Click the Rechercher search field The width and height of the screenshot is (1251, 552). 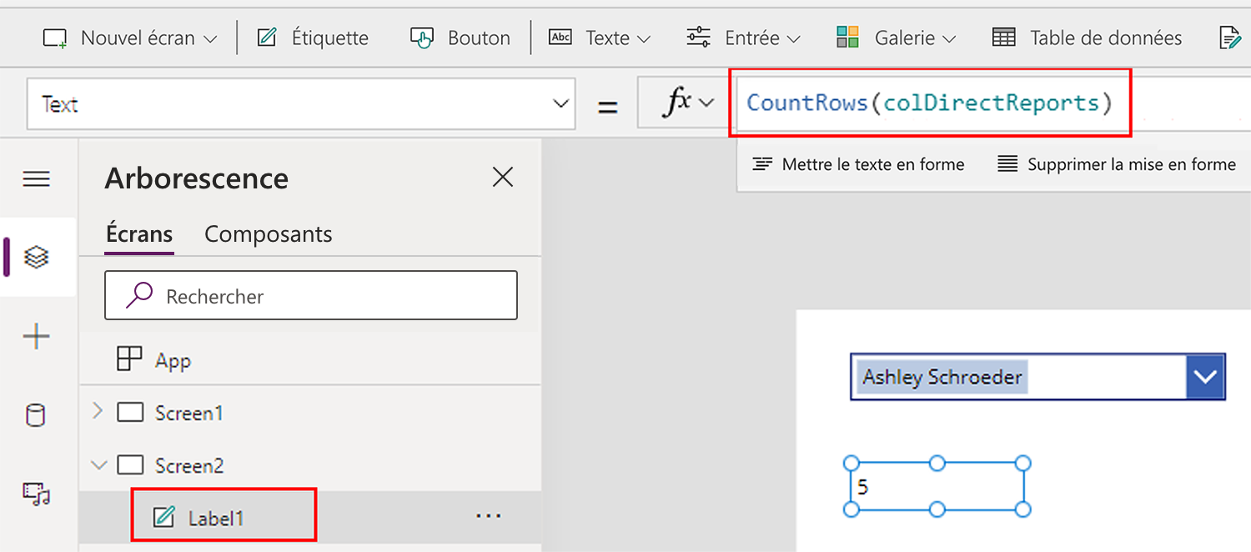(310, 295)
